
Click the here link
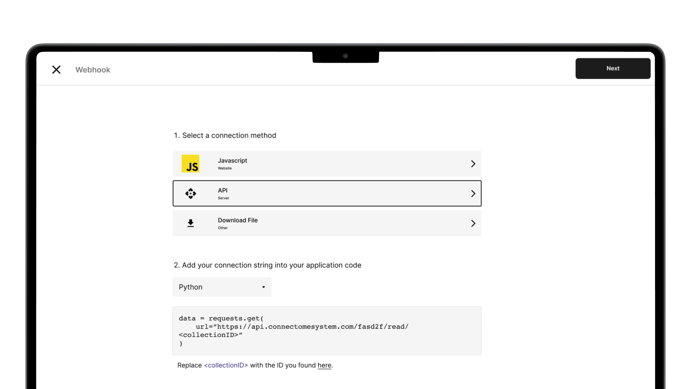click(324, 365)
